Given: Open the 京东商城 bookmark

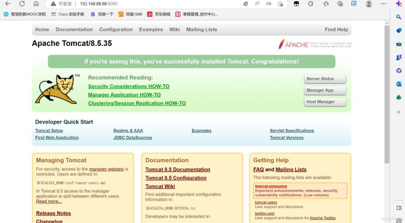Looking at the screenshot, I should [159, 14].
